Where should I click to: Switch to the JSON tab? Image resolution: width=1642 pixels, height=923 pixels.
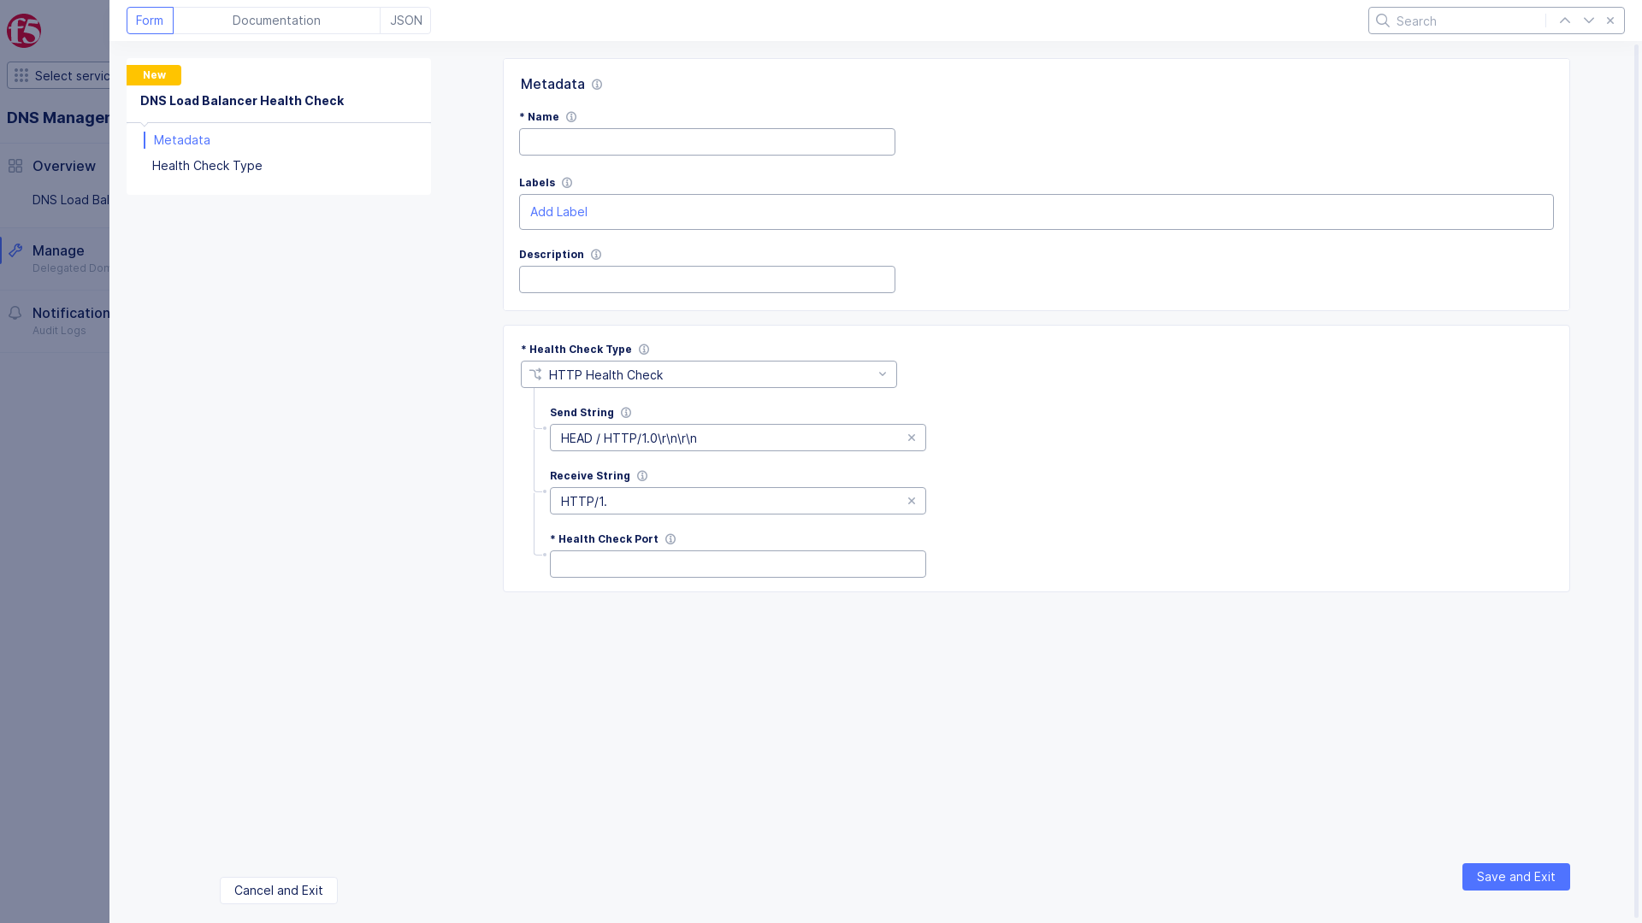[405, 20]
